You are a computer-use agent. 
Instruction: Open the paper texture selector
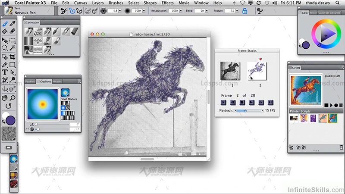click(x=9, y=134)
